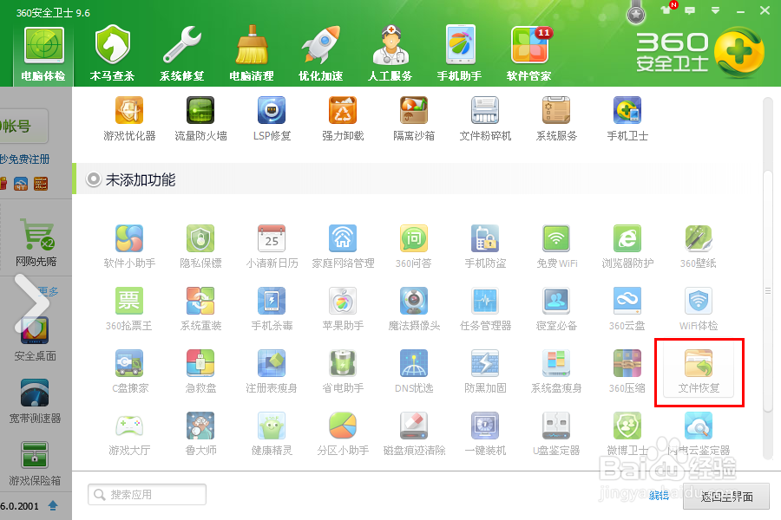Image resolution: width=781 pixels, height=520 pixels.
Task: Add 360问答 feature
Action: point(414,246)
